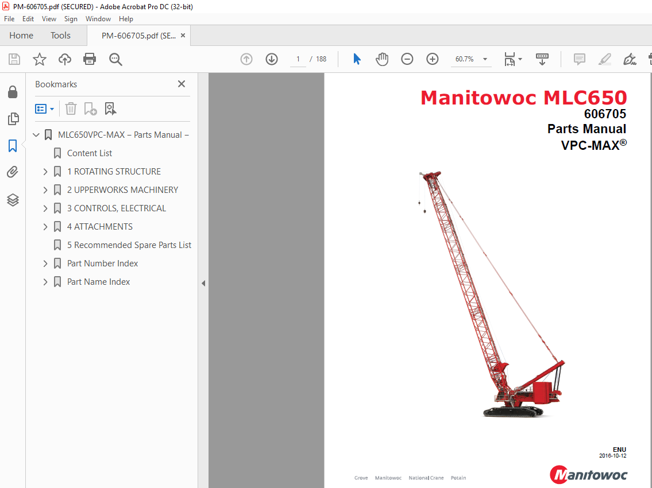Open Page Thumbnails panel
This screenshot has height=488, width=652.
point(13,119)
